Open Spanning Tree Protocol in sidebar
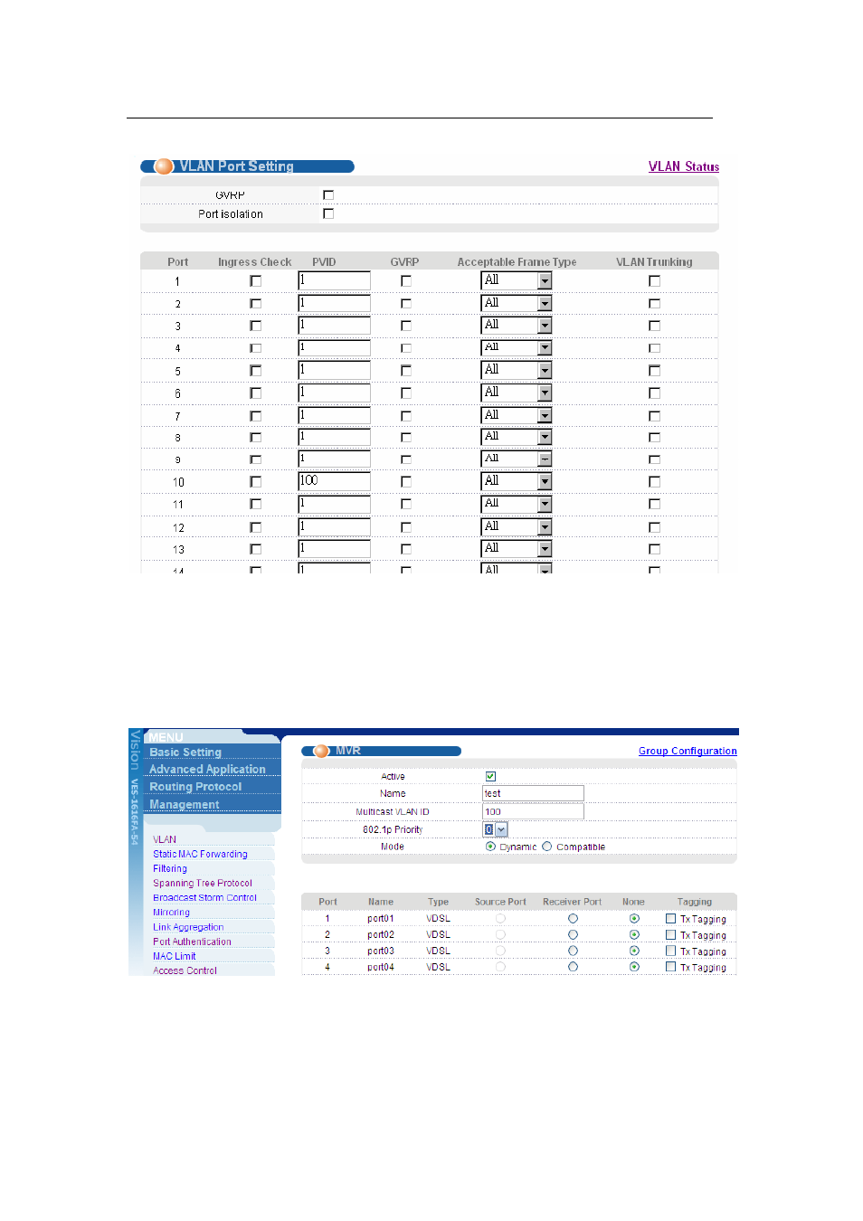 203,883
